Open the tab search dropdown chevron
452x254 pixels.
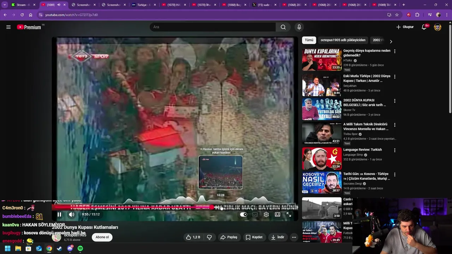pyautogui.click(x=5, y=5)
